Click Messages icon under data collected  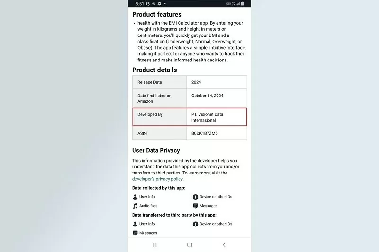(x=195, y=206)
